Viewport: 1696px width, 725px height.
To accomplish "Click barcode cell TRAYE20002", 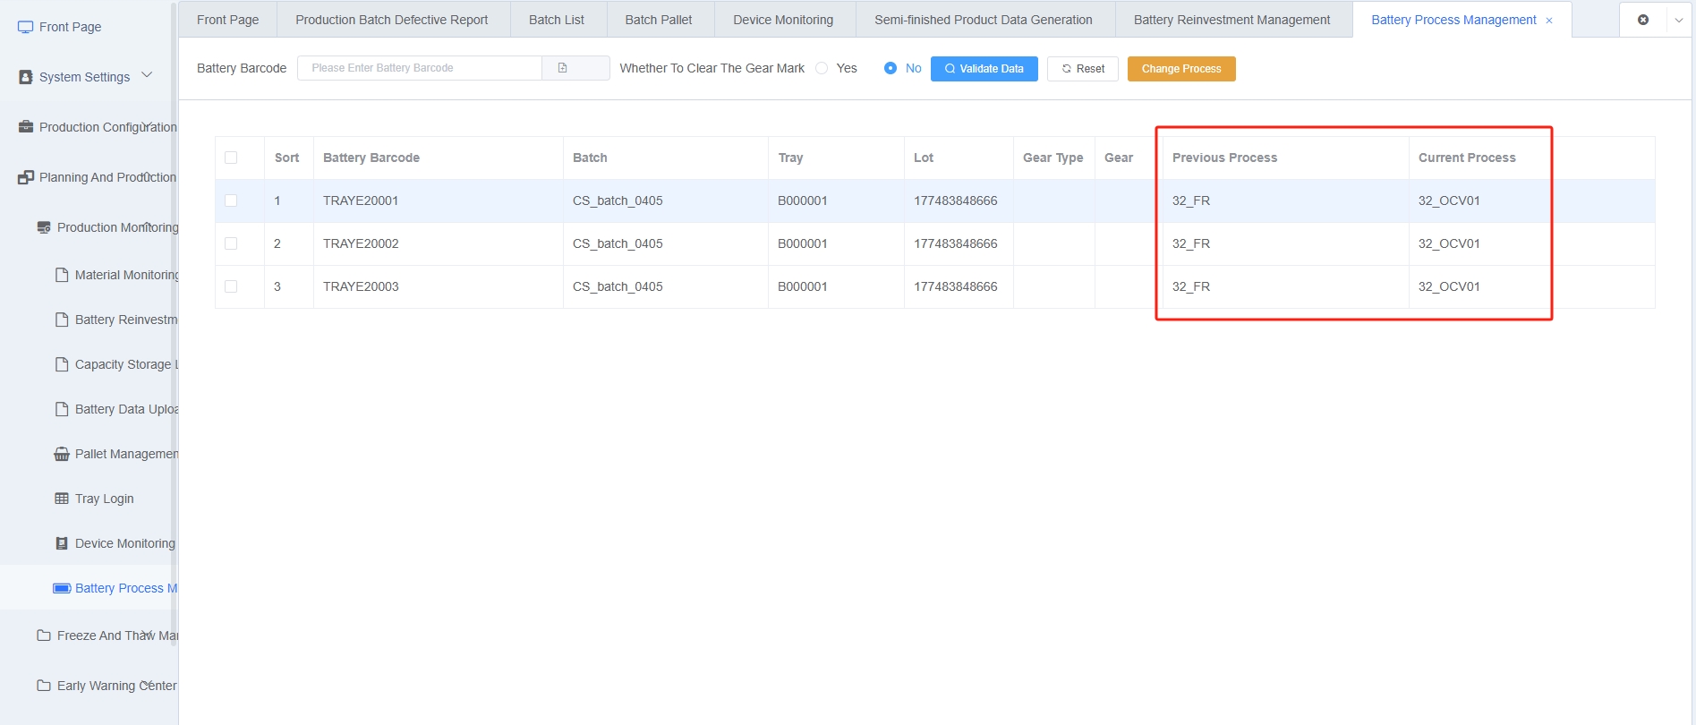I will point(361,243).
